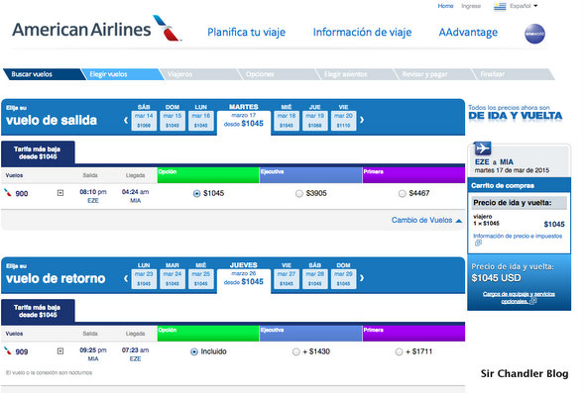Image resolution: width=585 pixels, height=393 pixels.
Task: Show earlier return dates with left arrow
Action: 126,278
